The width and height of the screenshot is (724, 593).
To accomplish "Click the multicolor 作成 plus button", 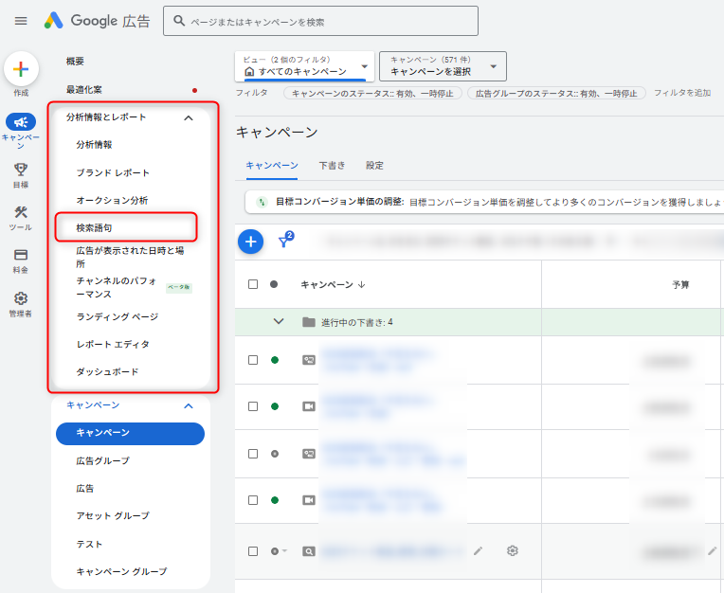I will pyautogui.click(x=21, y=69).
